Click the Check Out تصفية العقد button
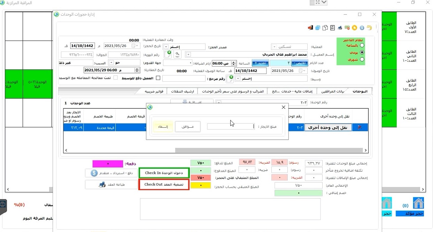433x232 pixels. point(164,185)
